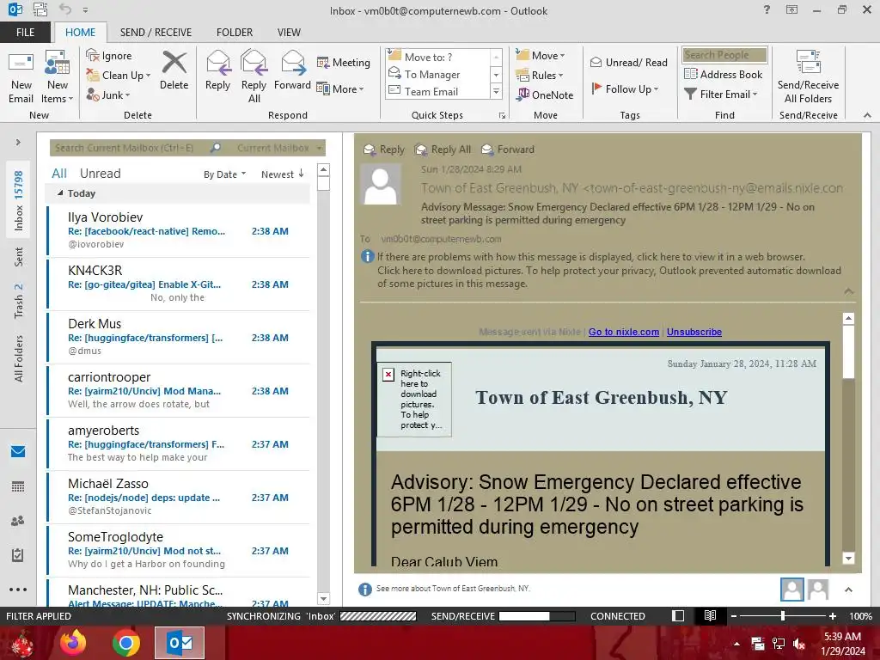Toggle Unread/Read status
The width and height of the screenshot is (880, 660).
pyautogui.click(x=628, y=62)
